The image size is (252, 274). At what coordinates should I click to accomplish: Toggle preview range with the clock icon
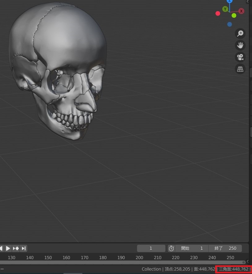tap(171, 248)
